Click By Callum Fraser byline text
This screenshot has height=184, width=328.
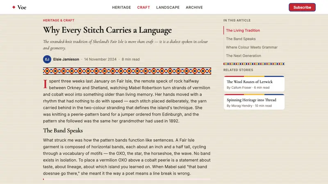point(239,88)
